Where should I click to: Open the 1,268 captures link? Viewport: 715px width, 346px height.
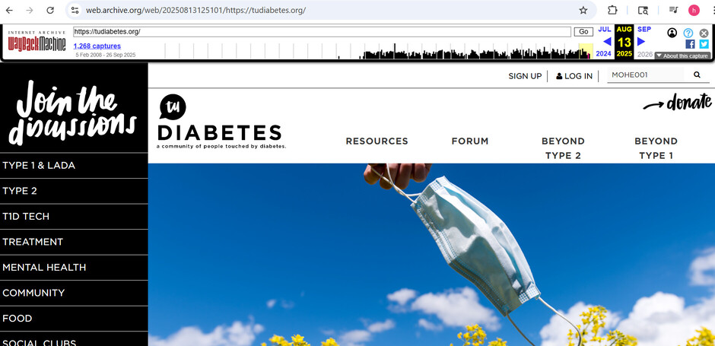(x=97, y=46)
